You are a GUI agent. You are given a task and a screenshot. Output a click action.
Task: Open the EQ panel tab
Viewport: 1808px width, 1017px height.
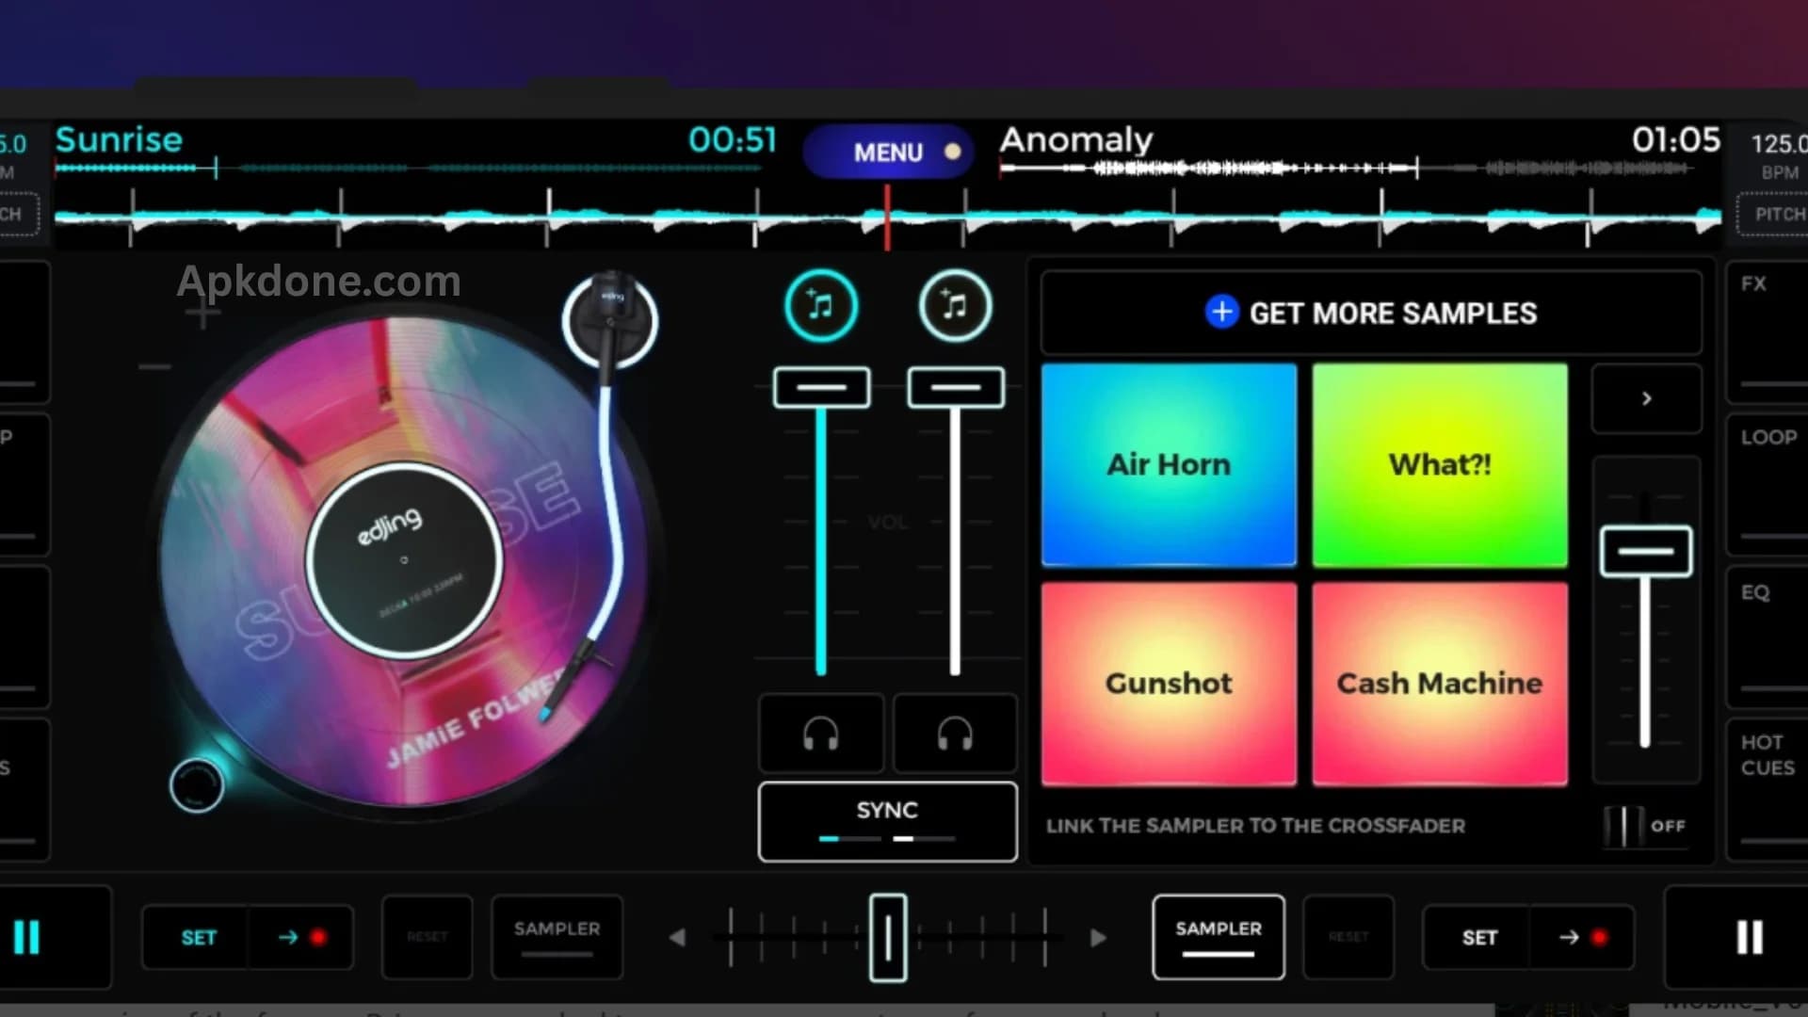[x=1767, y=638]
